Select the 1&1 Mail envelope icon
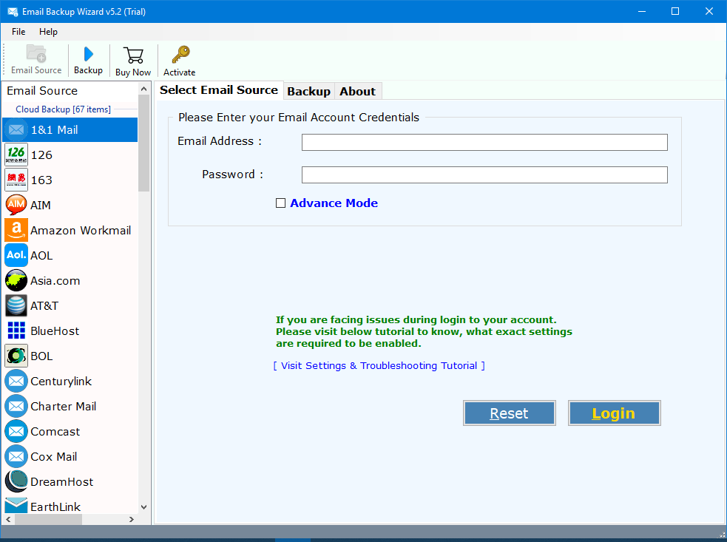The image size is (727, 542). [16, 130]
